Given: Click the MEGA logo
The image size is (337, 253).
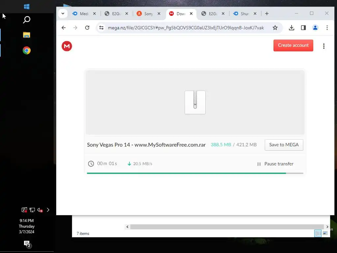Looking at the screenshot, I should [x=67, y=46].
